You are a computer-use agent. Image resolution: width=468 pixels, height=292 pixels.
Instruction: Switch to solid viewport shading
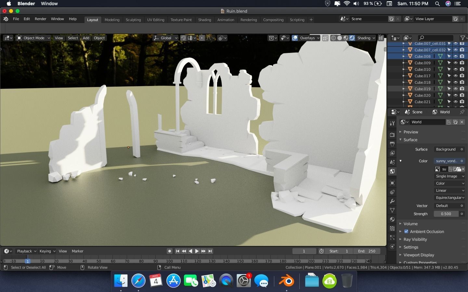340,38
